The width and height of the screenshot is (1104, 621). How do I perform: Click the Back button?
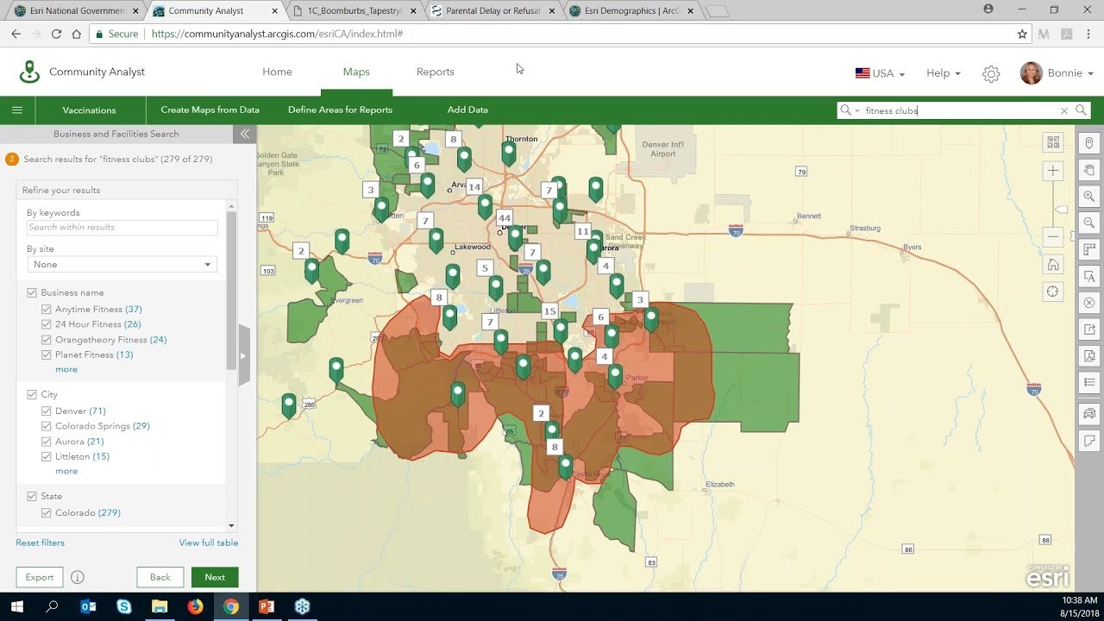[x=160, y=577]
